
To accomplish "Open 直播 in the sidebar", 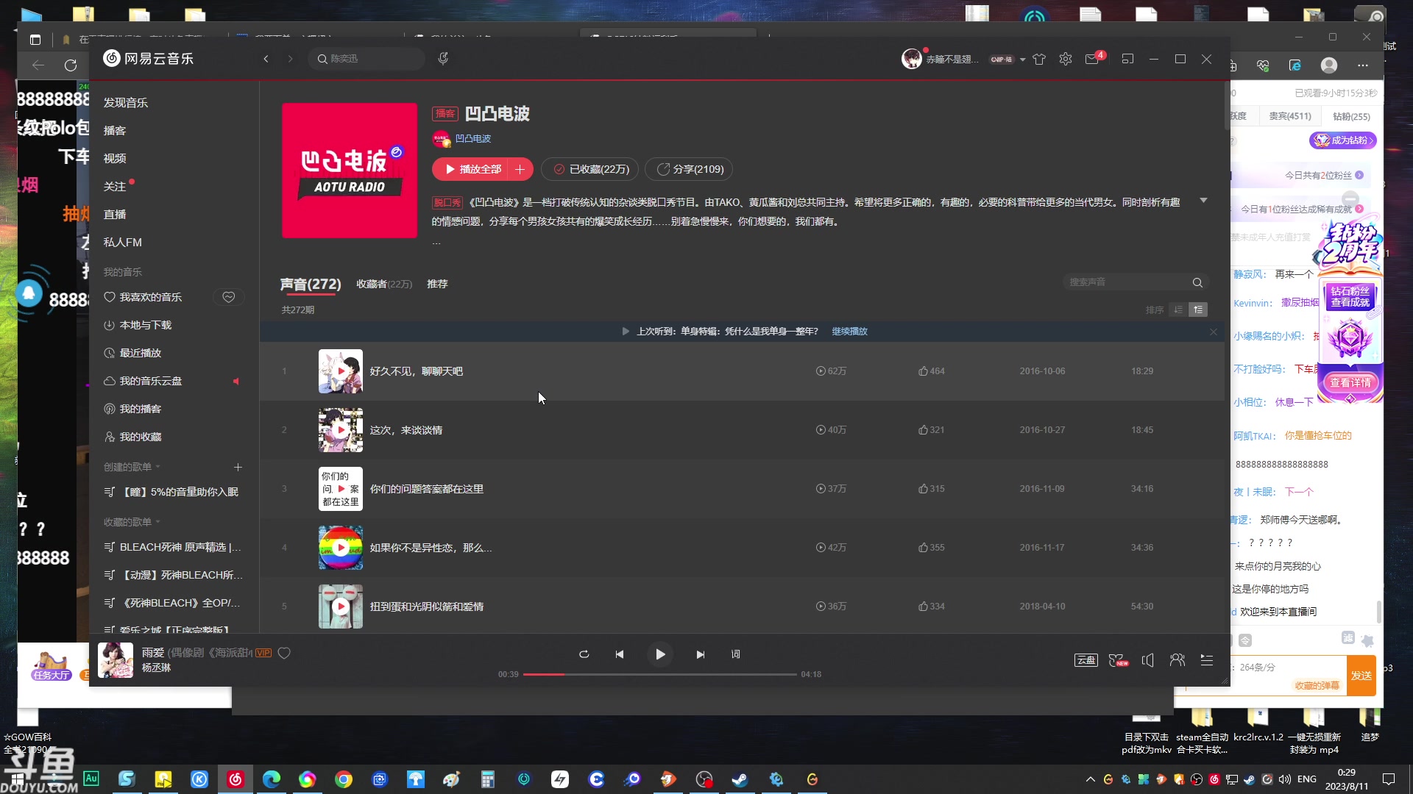I will [x=115, y=215].
